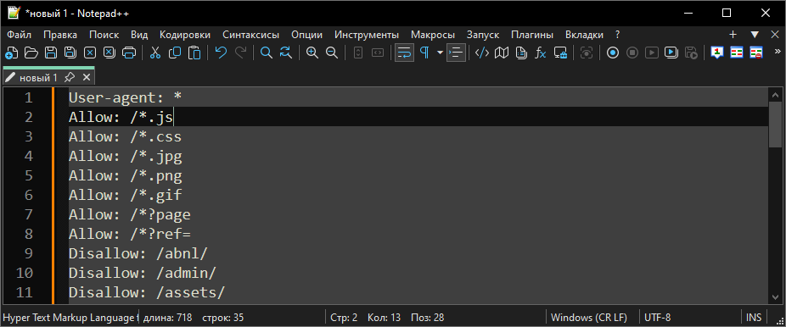This screenshot has height=327, width=786.
Task: Open the Вкладки menu
Action: click(585, 35)
